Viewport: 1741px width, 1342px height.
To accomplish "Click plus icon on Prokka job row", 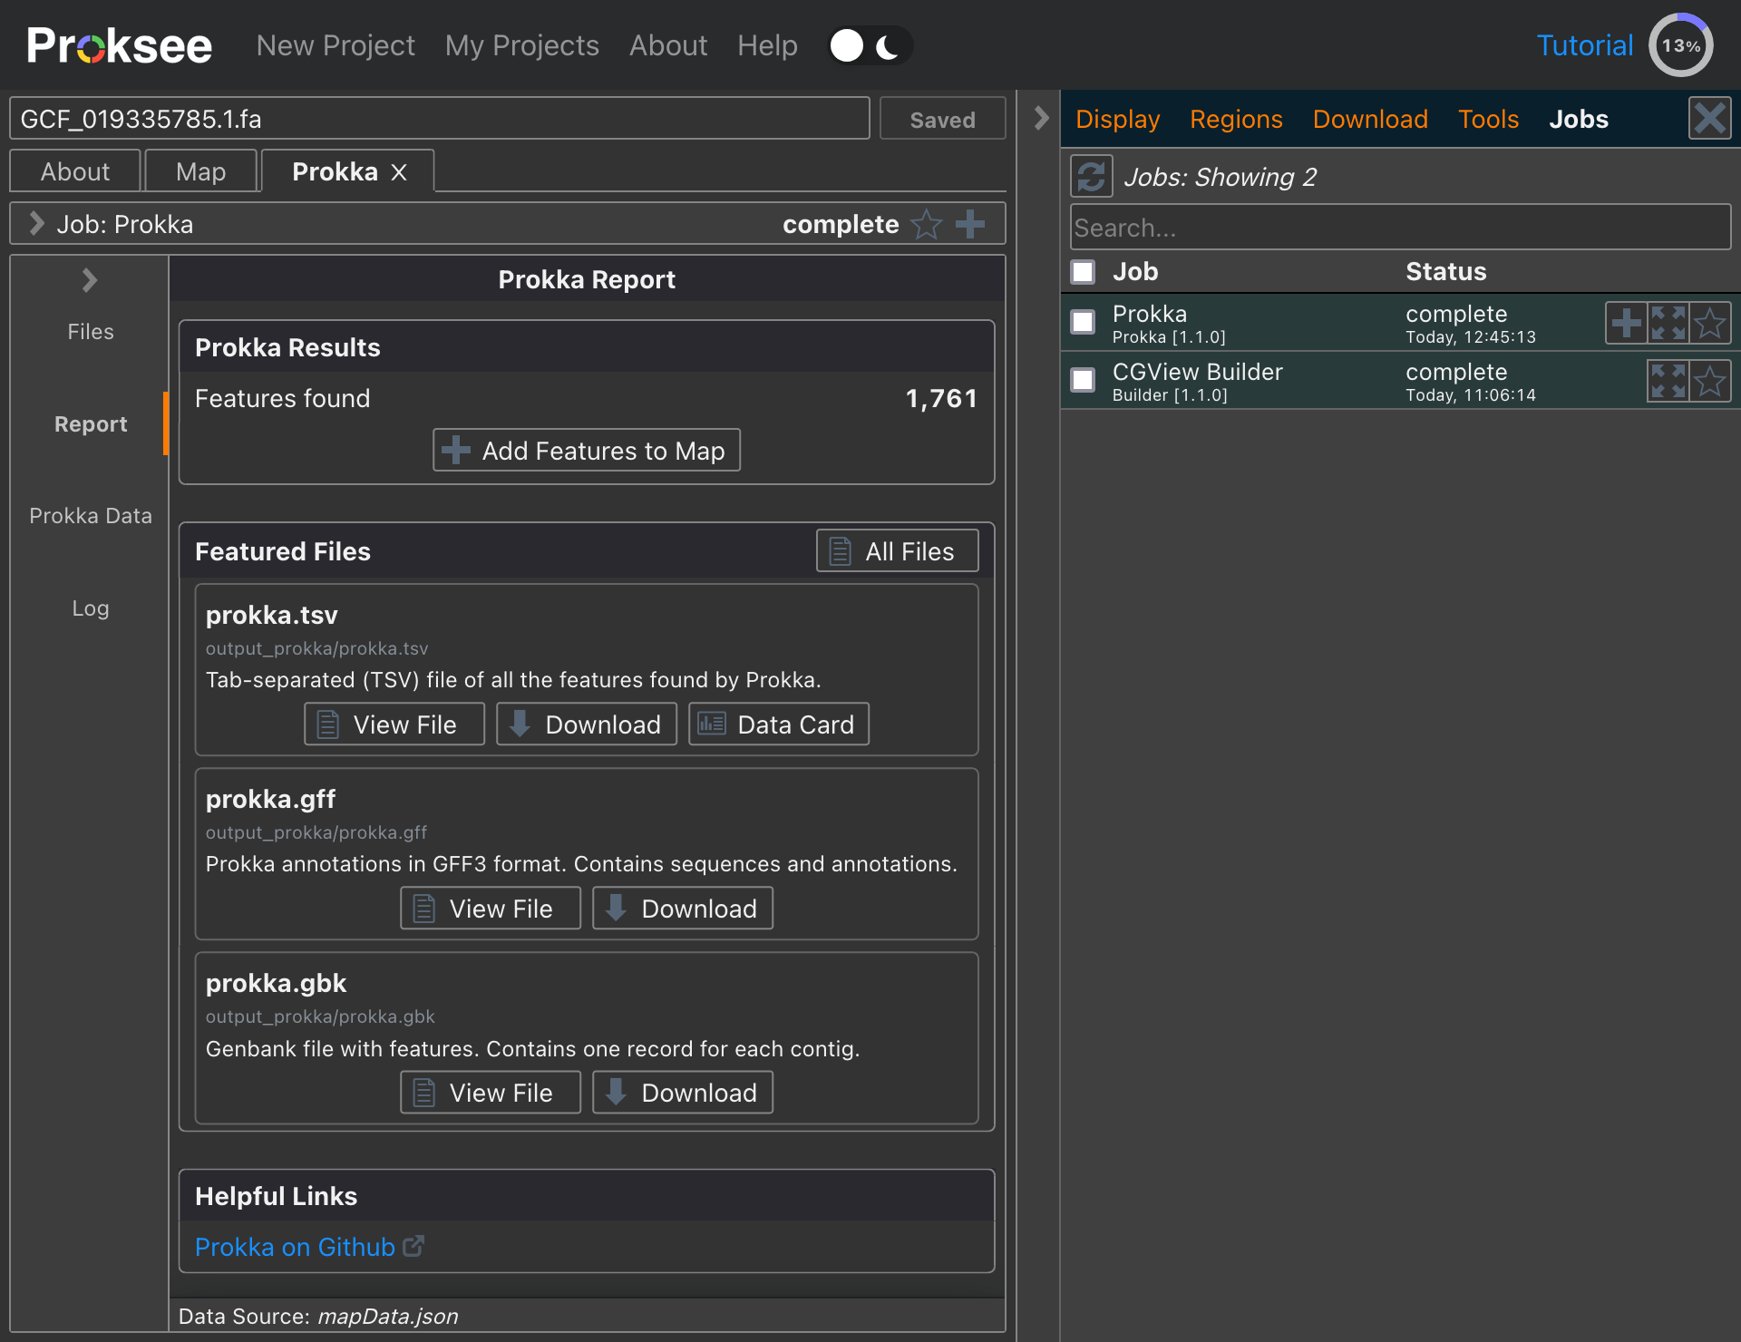I will click(1627, 324).
